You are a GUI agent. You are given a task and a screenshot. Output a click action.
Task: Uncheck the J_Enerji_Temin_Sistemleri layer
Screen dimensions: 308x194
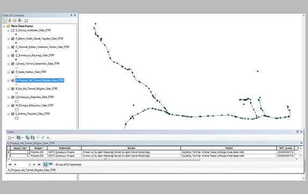[13, 64]
